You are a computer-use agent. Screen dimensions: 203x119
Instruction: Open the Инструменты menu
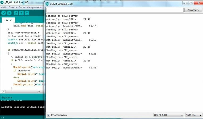click(35, 7)
